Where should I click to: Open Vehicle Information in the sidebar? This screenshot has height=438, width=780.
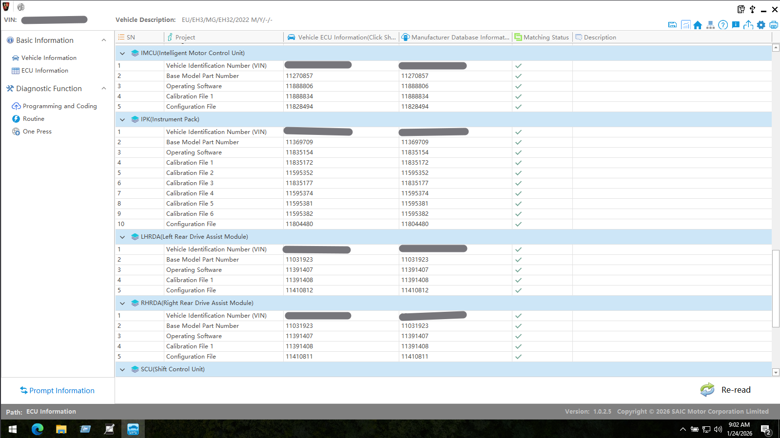[49, 58]
